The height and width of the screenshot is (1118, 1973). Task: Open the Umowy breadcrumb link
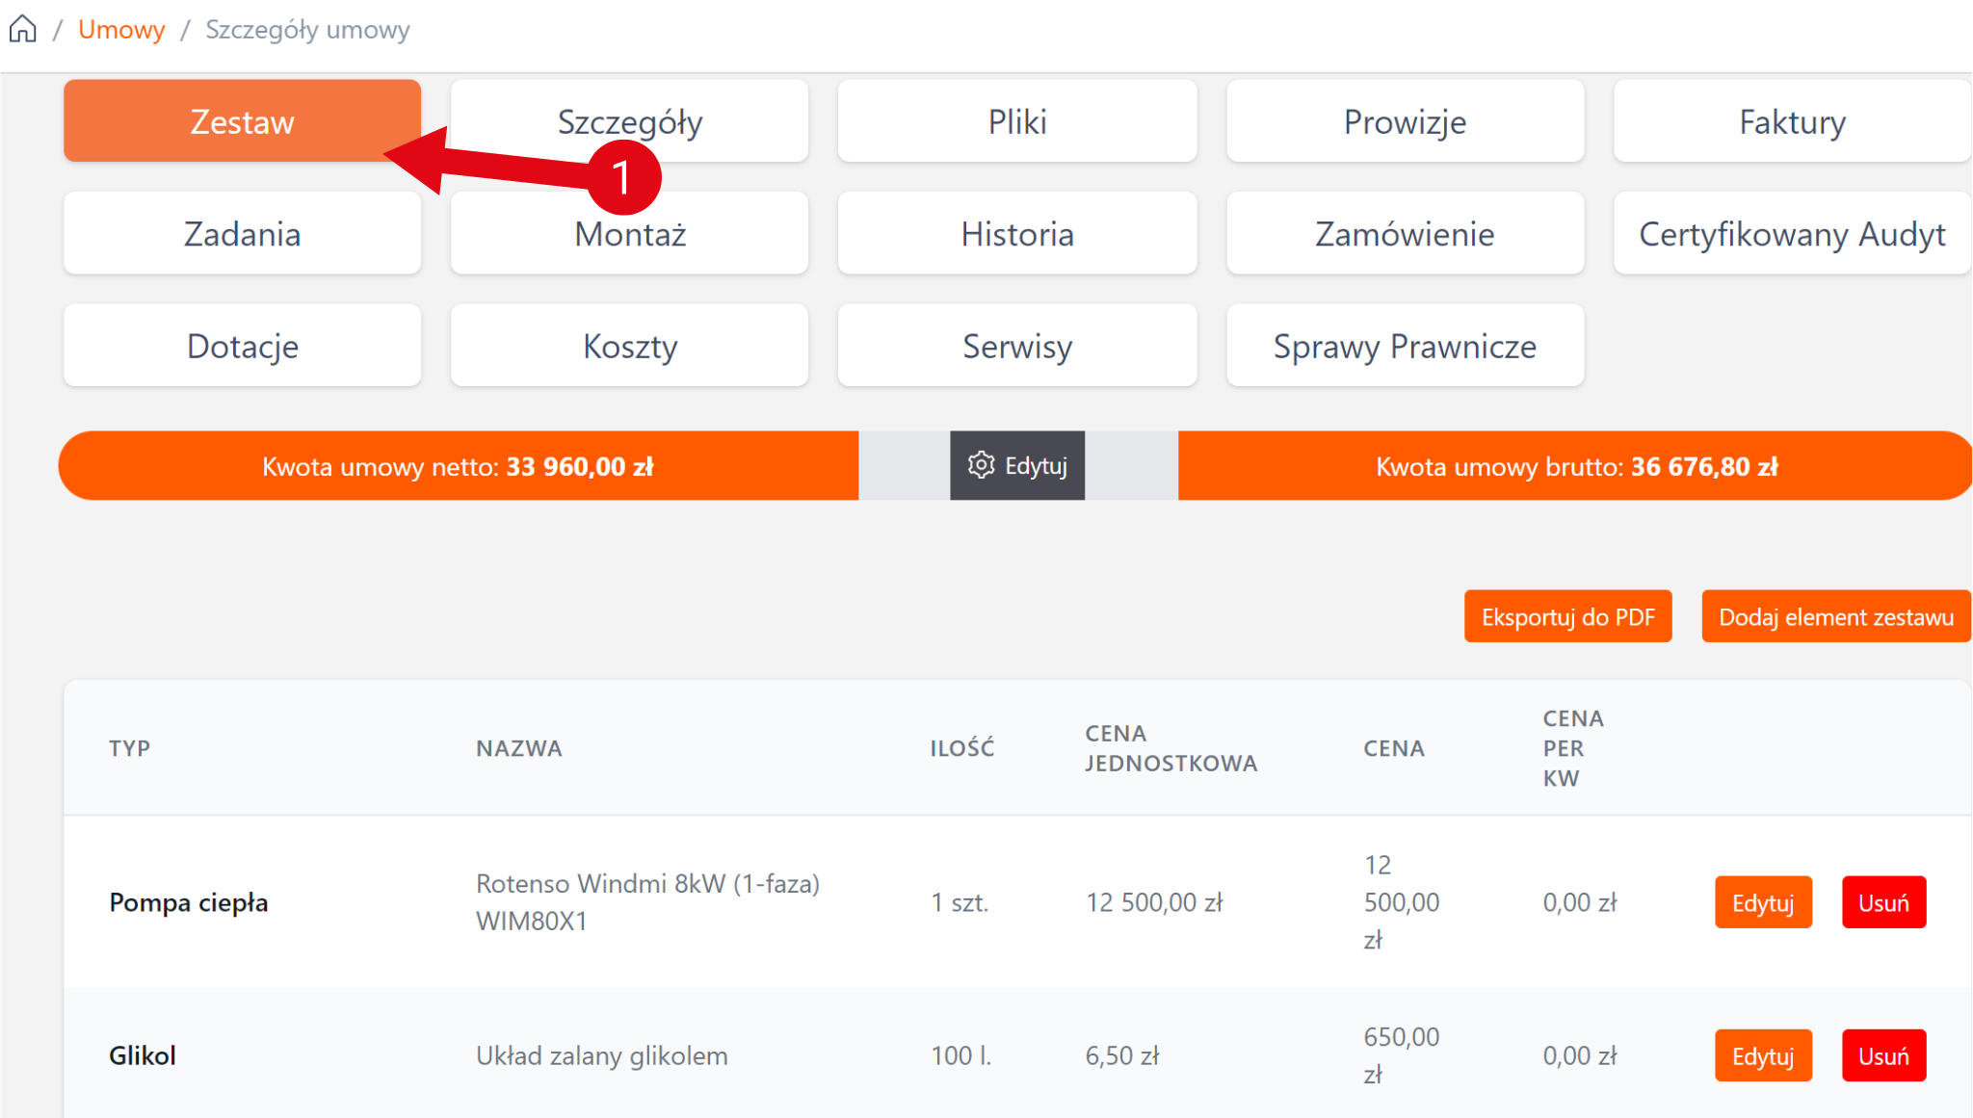[121, 30]
